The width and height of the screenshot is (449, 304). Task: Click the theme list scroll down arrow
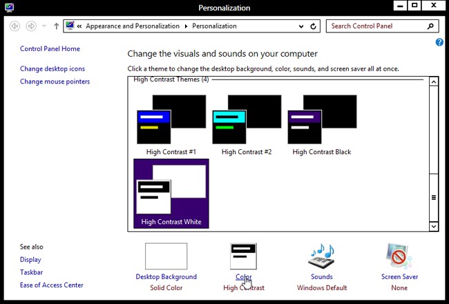434,227
